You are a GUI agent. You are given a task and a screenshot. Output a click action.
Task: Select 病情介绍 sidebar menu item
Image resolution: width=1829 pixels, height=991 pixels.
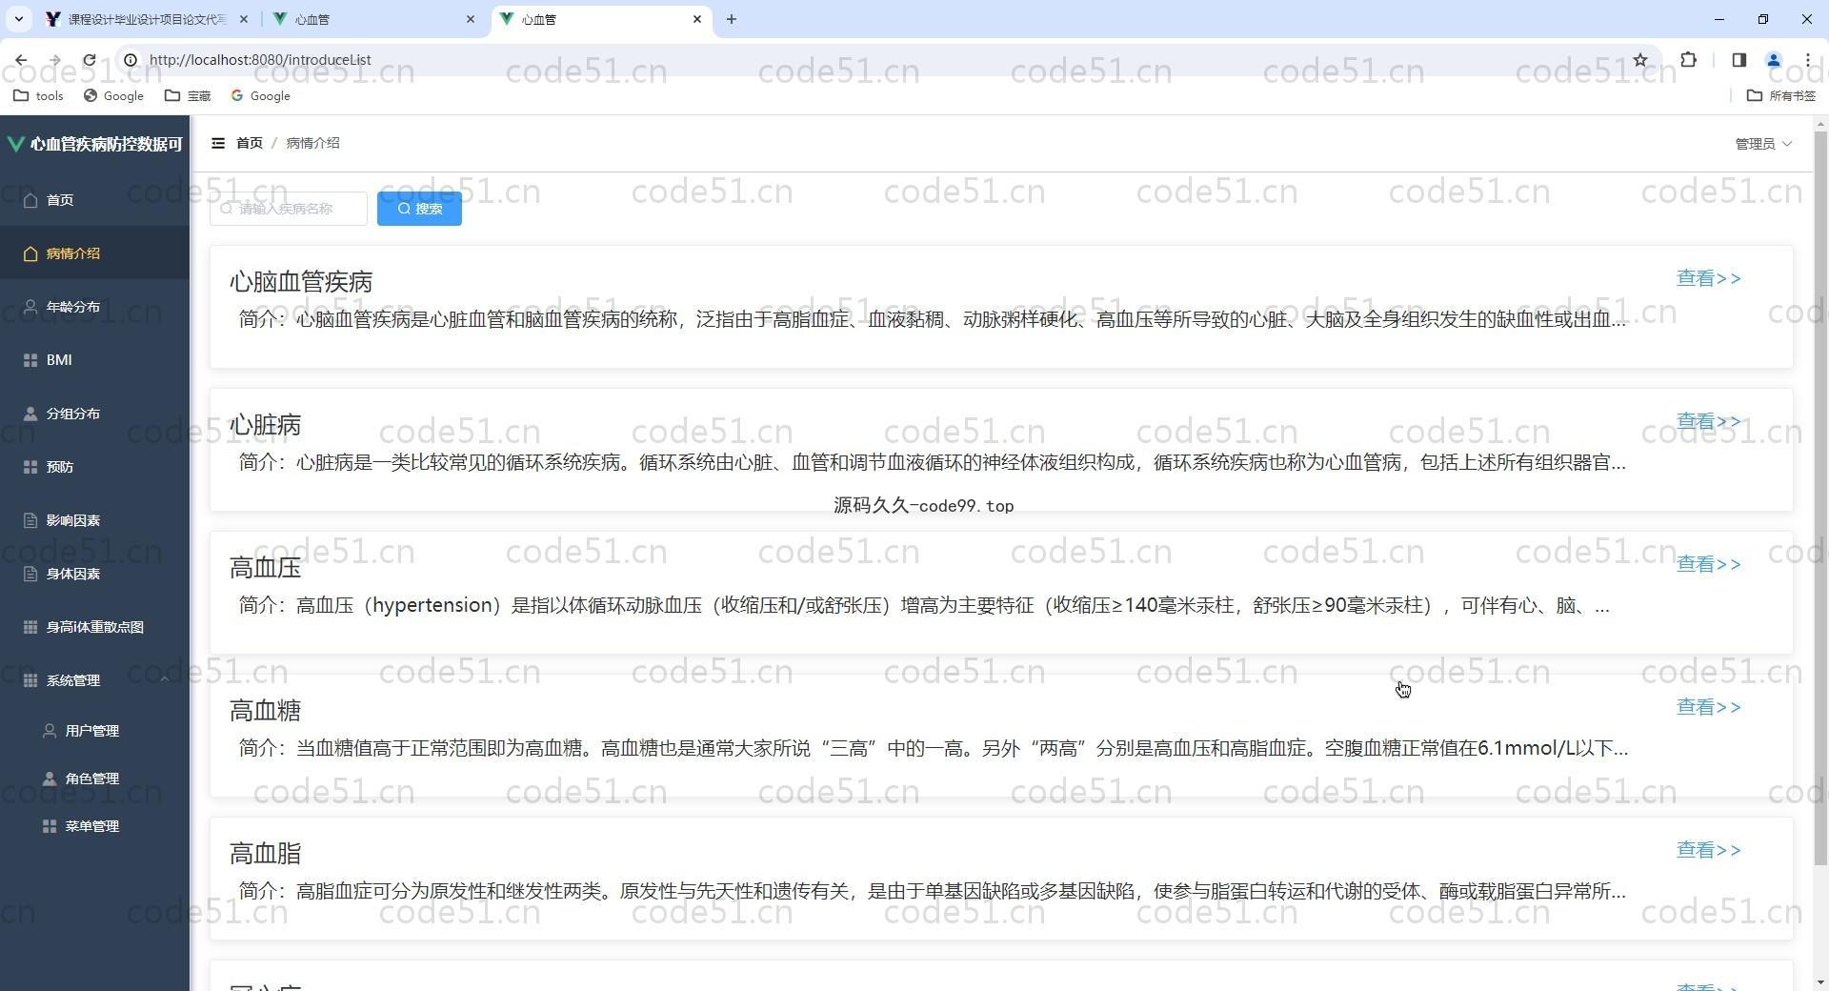point(95,253)
